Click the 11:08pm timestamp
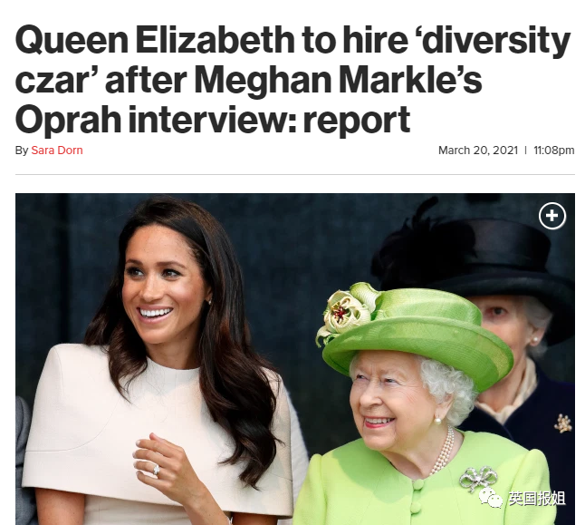Screen dimensions: 585x525 (x=553, y=151)
